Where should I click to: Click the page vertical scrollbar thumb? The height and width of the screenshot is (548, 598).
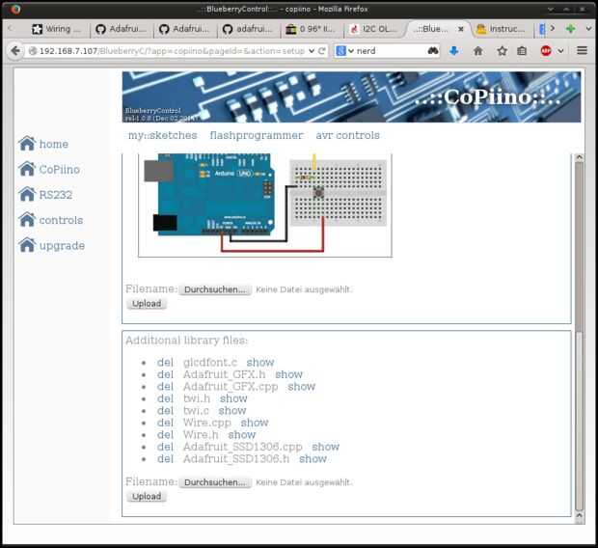click(x=580, y=422)
